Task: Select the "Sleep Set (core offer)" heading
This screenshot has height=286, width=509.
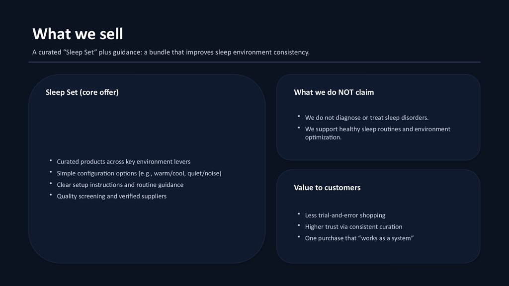Action: point(82,92)
